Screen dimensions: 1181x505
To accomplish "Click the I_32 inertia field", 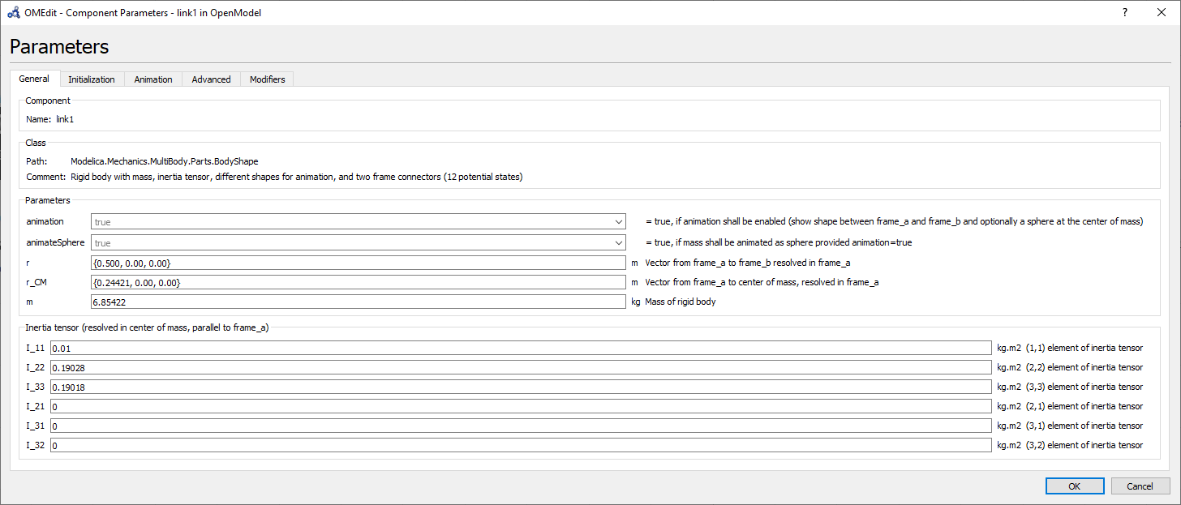I will (x=521, y=445).
